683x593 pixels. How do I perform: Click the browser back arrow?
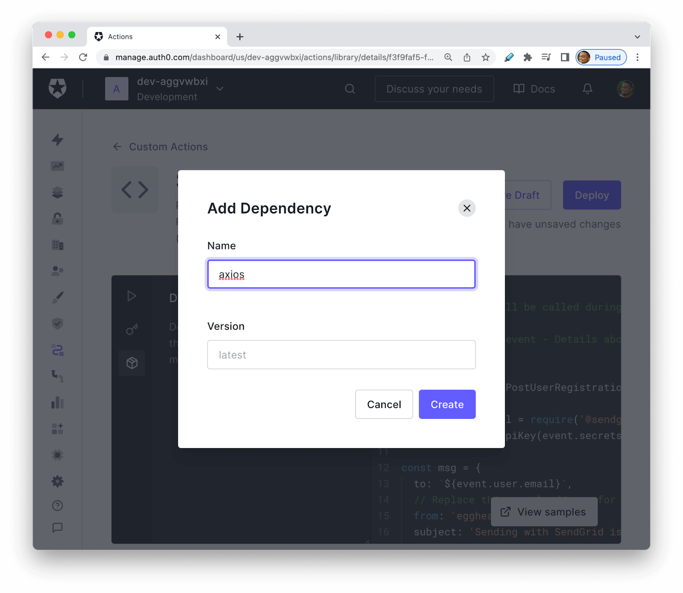tap(46, 57)
